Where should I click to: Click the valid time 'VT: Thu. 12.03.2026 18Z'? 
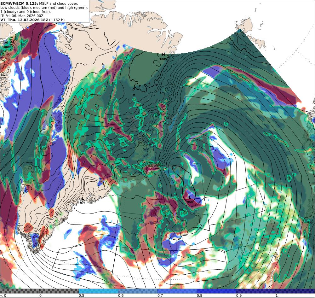pos(24,20)
